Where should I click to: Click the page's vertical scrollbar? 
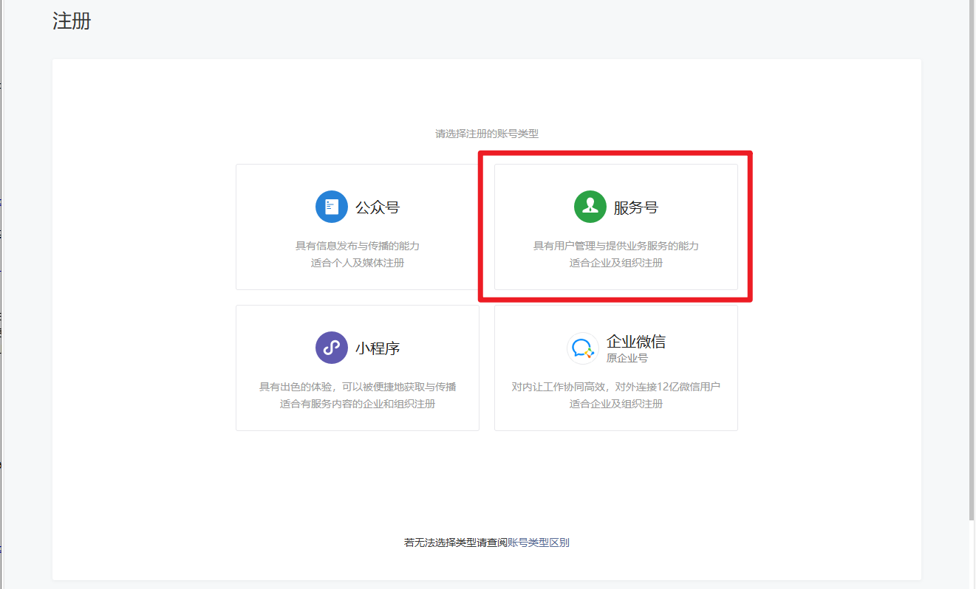tap(971, 258)
